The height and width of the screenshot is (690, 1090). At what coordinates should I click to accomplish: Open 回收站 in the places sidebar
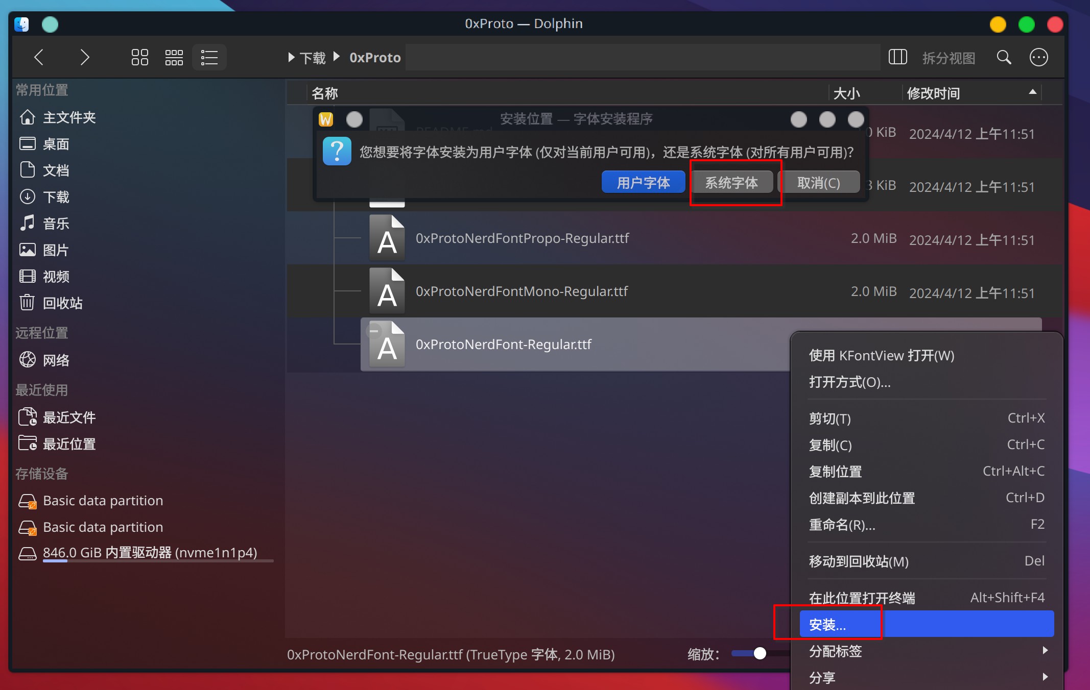coord(62,303)
